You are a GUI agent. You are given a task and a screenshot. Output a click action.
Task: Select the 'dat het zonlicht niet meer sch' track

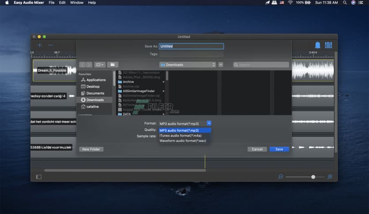click(x=53, y=122)
